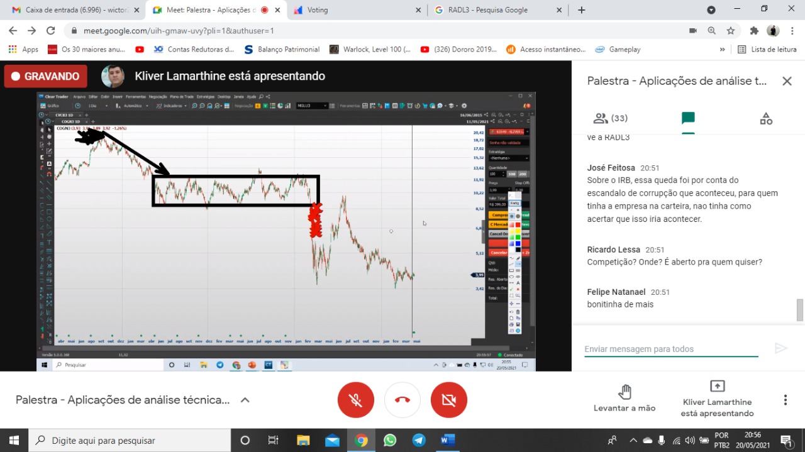Image resolution: width=805 pixels, height=452 pixels.
Task: Open WhatsApp from the taskbar
Action: 390,440
